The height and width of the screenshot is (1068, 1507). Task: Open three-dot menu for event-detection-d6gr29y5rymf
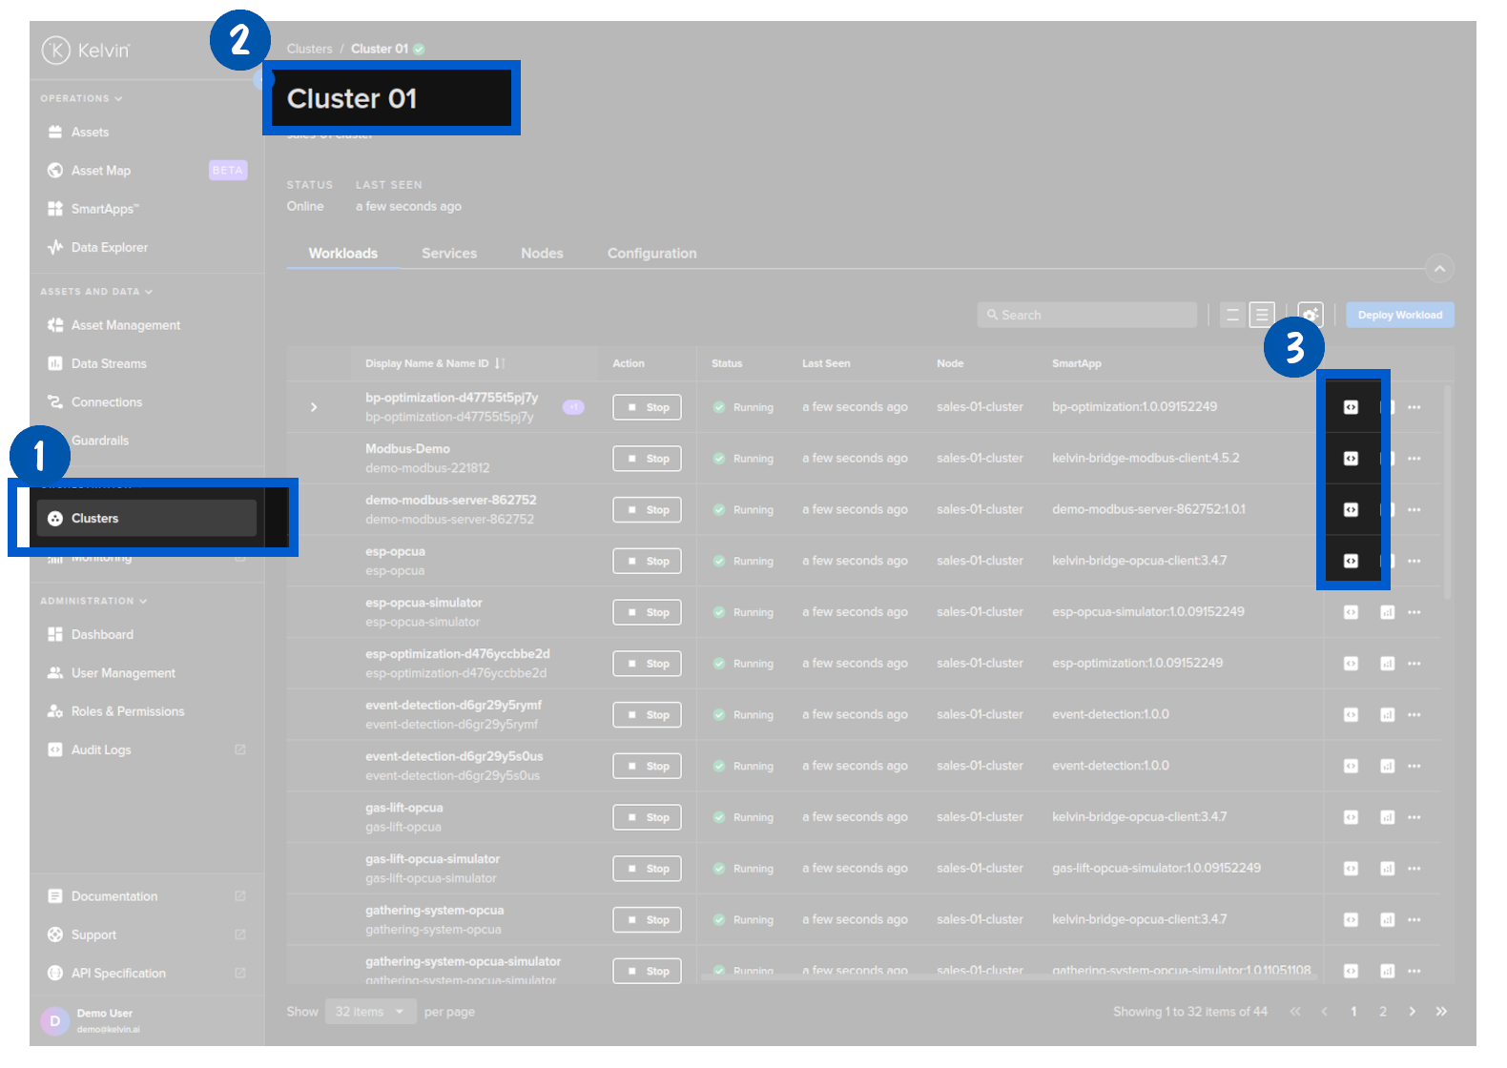point(1414,715)
